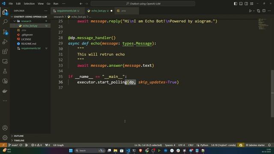The height and width of the screenshot is (154, 274).
Task: Change indentation via Spaces: 4
Action: pos(170,145)
